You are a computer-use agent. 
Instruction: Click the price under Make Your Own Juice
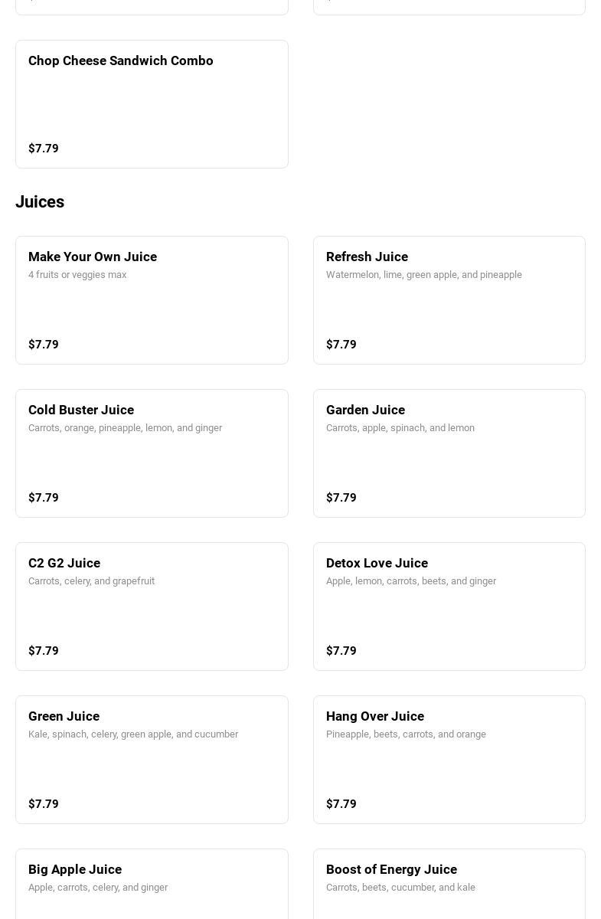(44, 345)
